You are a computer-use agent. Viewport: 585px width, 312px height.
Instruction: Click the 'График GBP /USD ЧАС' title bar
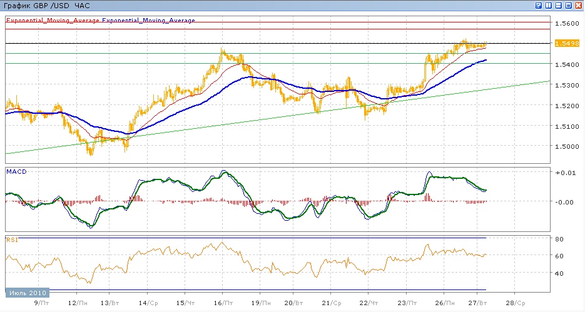click(x=47, y=6)
